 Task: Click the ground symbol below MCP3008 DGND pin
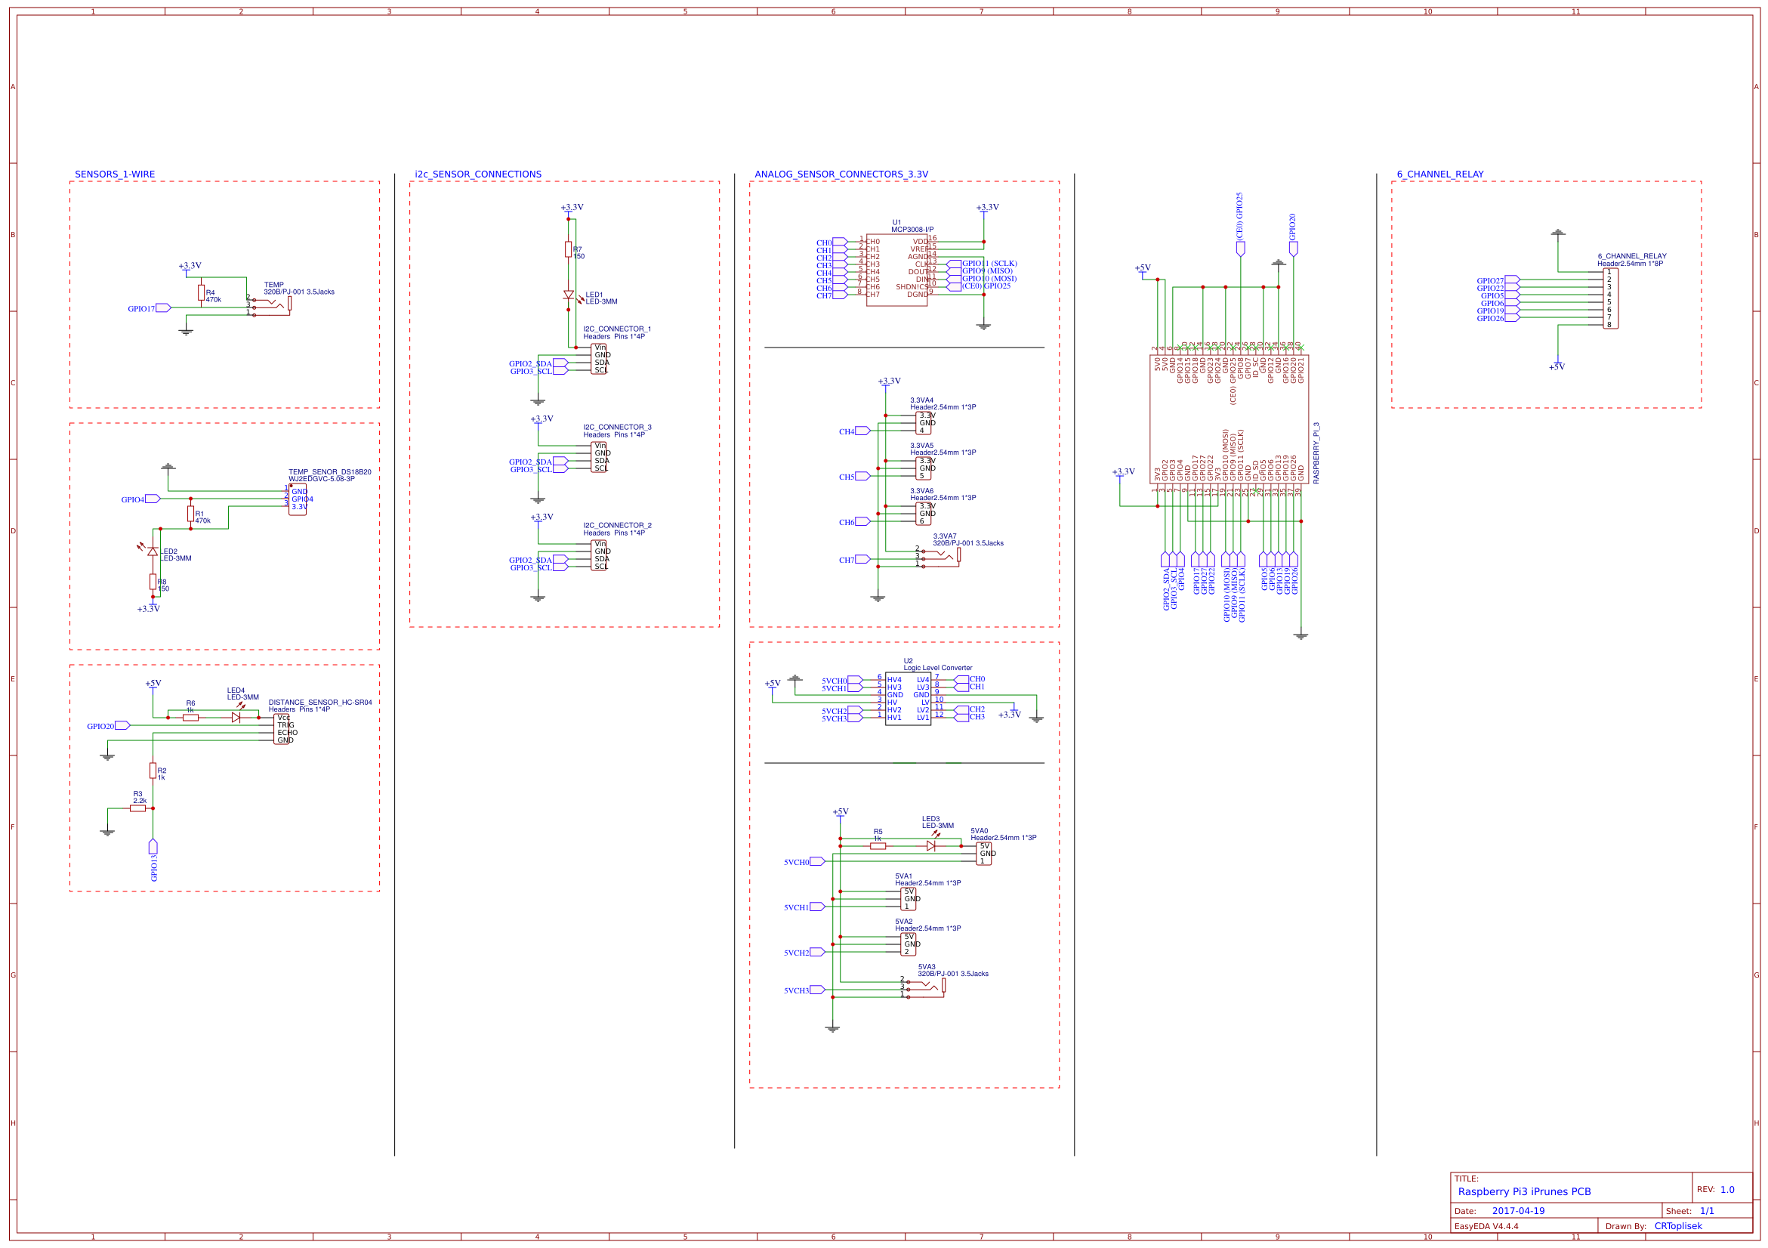tap(983, 327)
